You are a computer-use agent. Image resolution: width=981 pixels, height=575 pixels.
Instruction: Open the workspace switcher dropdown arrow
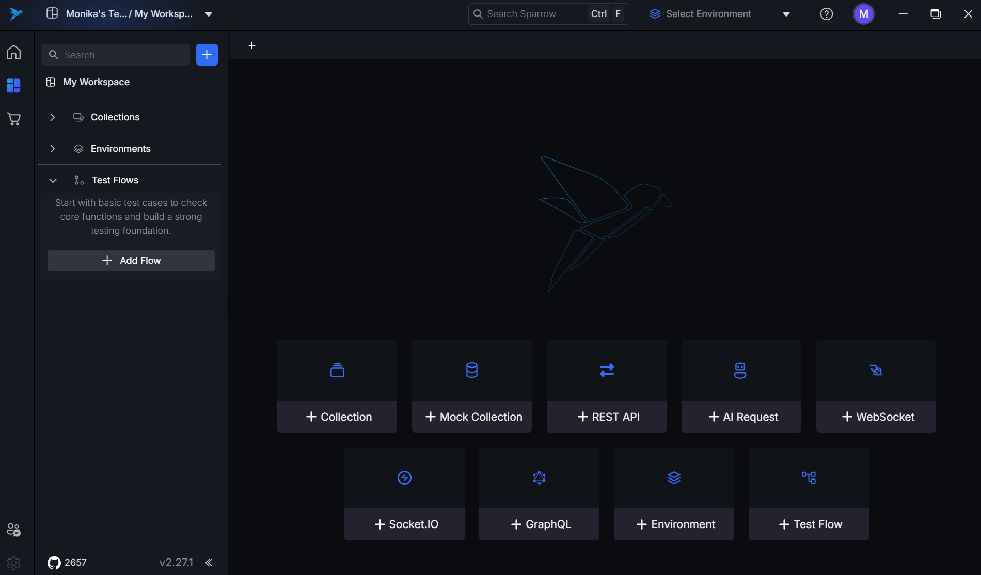click(x=209, y=14)
